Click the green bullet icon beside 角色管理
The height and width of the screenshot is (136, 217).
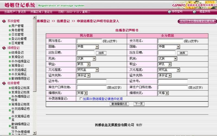point(10,30)
